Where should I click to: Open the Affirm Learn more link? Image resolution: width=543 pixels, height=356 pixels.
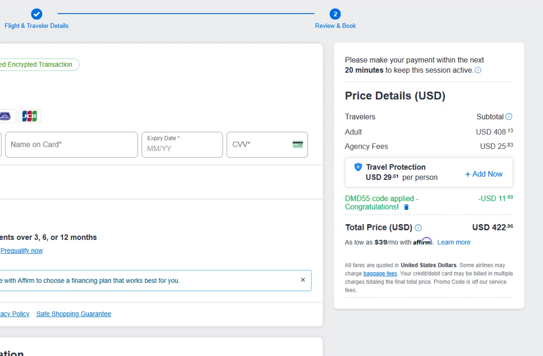coord(454,242)
